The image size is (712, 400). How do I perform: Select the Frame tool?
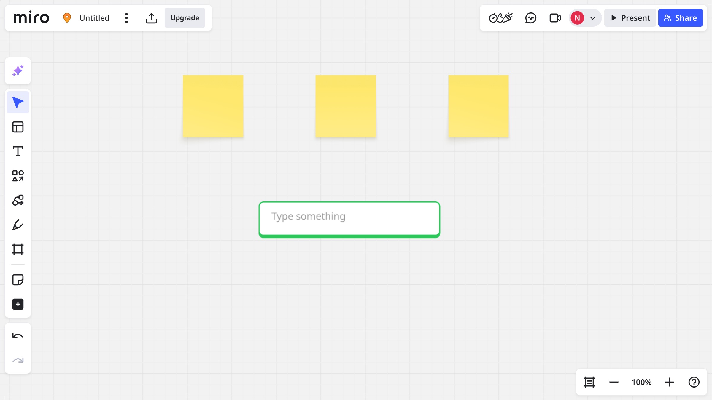point(18,249)
